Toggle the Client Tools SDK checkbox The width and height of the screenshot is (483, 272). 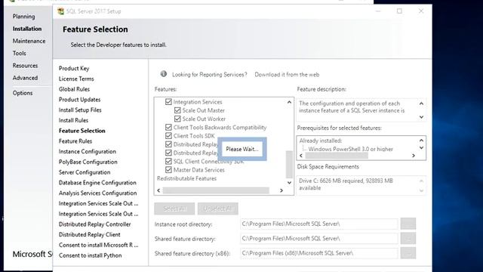point(168,136)
